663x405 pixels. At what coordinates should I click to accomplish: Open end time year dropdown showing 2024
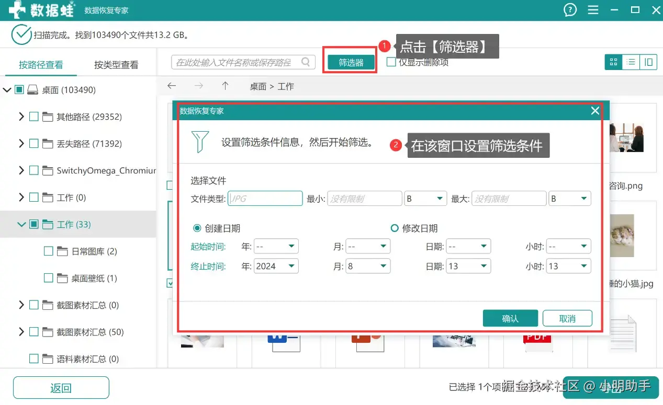pos(276,266)
